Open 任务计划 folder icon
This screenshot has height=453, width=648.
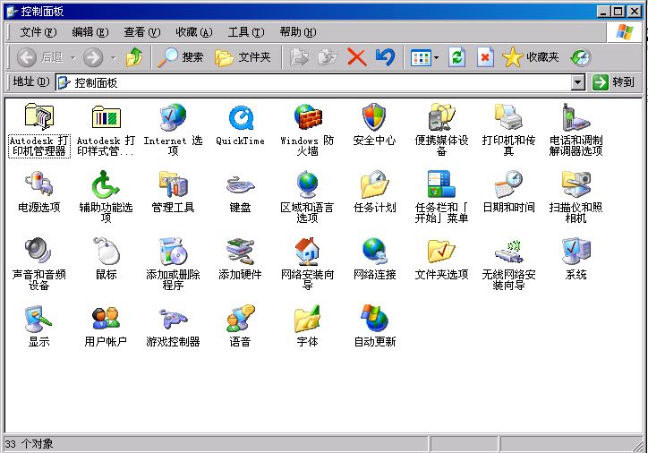(x=374, y=184)
